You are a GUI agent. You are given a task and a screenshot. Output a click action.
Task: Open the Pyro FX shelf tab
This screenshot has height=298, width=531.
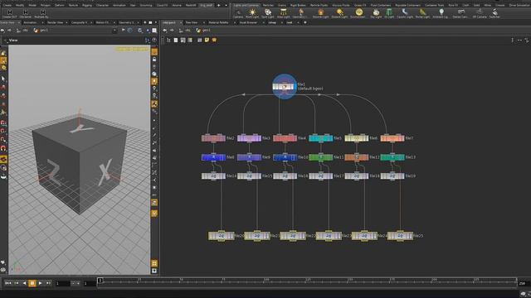(x=453, y=6)
